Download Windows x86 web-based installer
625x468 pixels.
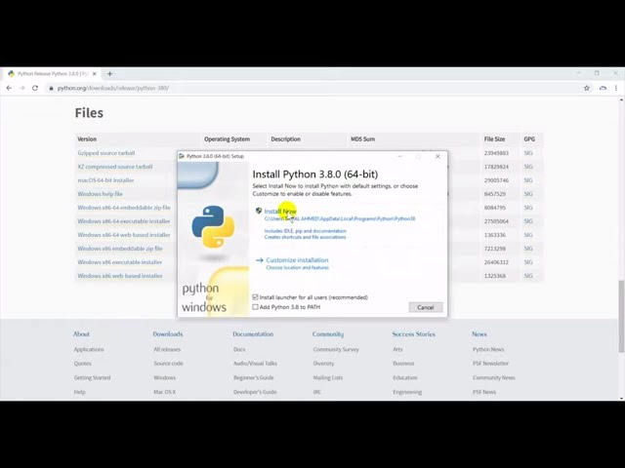pyautogui.click(x=120, y=276)
